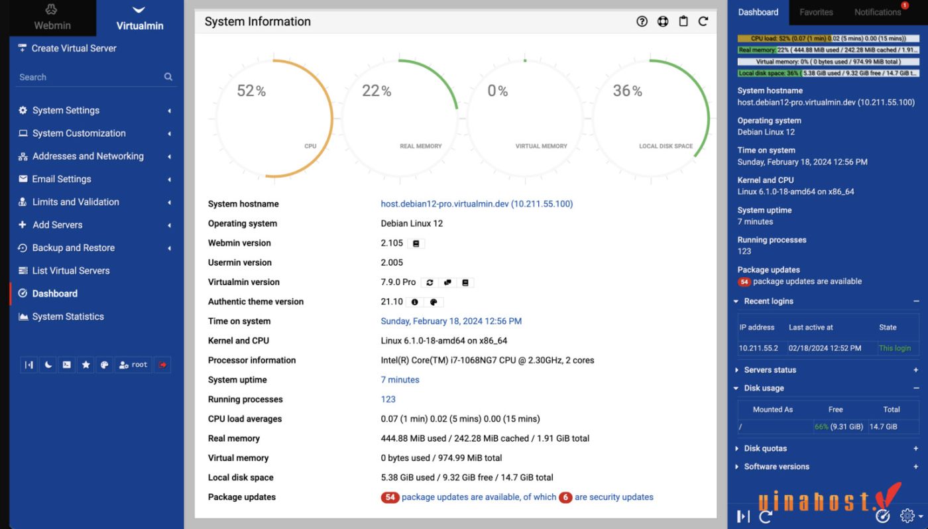Open the Webmin changelog book icon
The height and width of the screenshot is (529, 928).
click(416, 243)
